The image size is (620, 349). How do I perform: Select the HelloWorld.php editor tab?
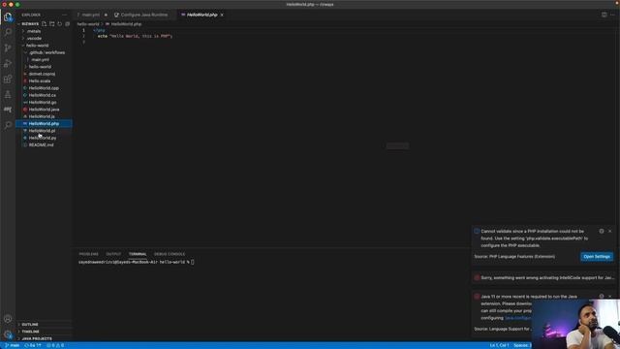pyautogui.click(x=201, y=15)
